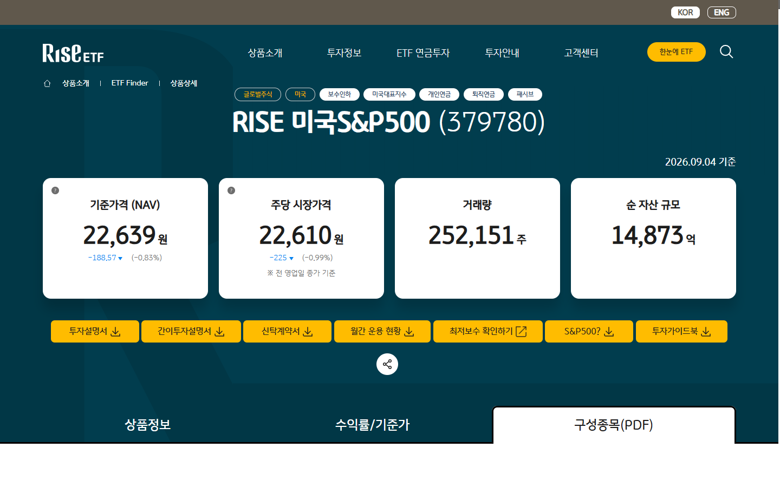Viewport: 780px width, 487px height.
Task: Click the net assets value 14,873
Action: pyautogui.click(x=647, y=235)
